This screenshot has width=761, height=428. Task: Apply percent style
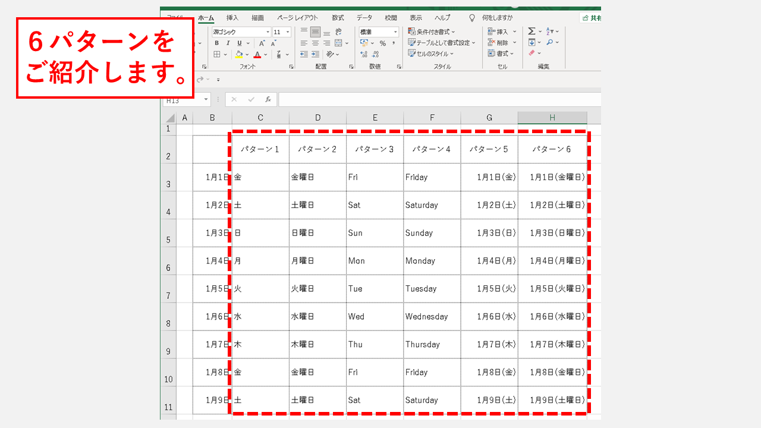[x=382, y=43]
